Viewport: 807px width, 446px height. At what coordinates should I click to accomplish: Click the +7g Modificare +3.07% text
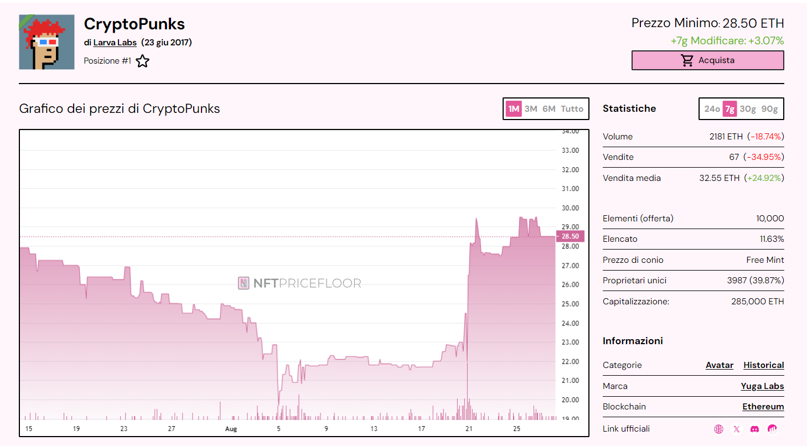[x=727, y=41]
